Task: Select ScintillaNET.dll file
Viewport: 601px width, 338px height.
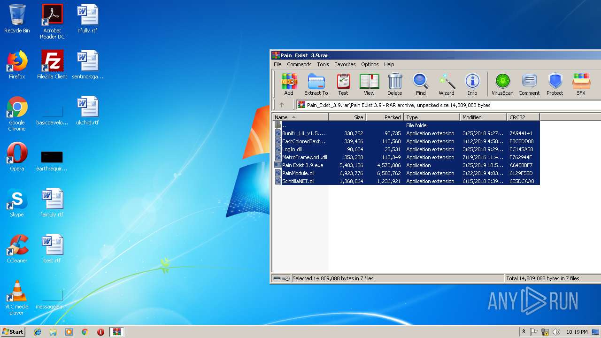Action: click(x=406, y=181)
